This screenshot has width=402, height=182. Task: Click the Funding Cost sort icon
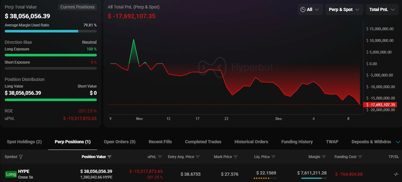point(361,157)
